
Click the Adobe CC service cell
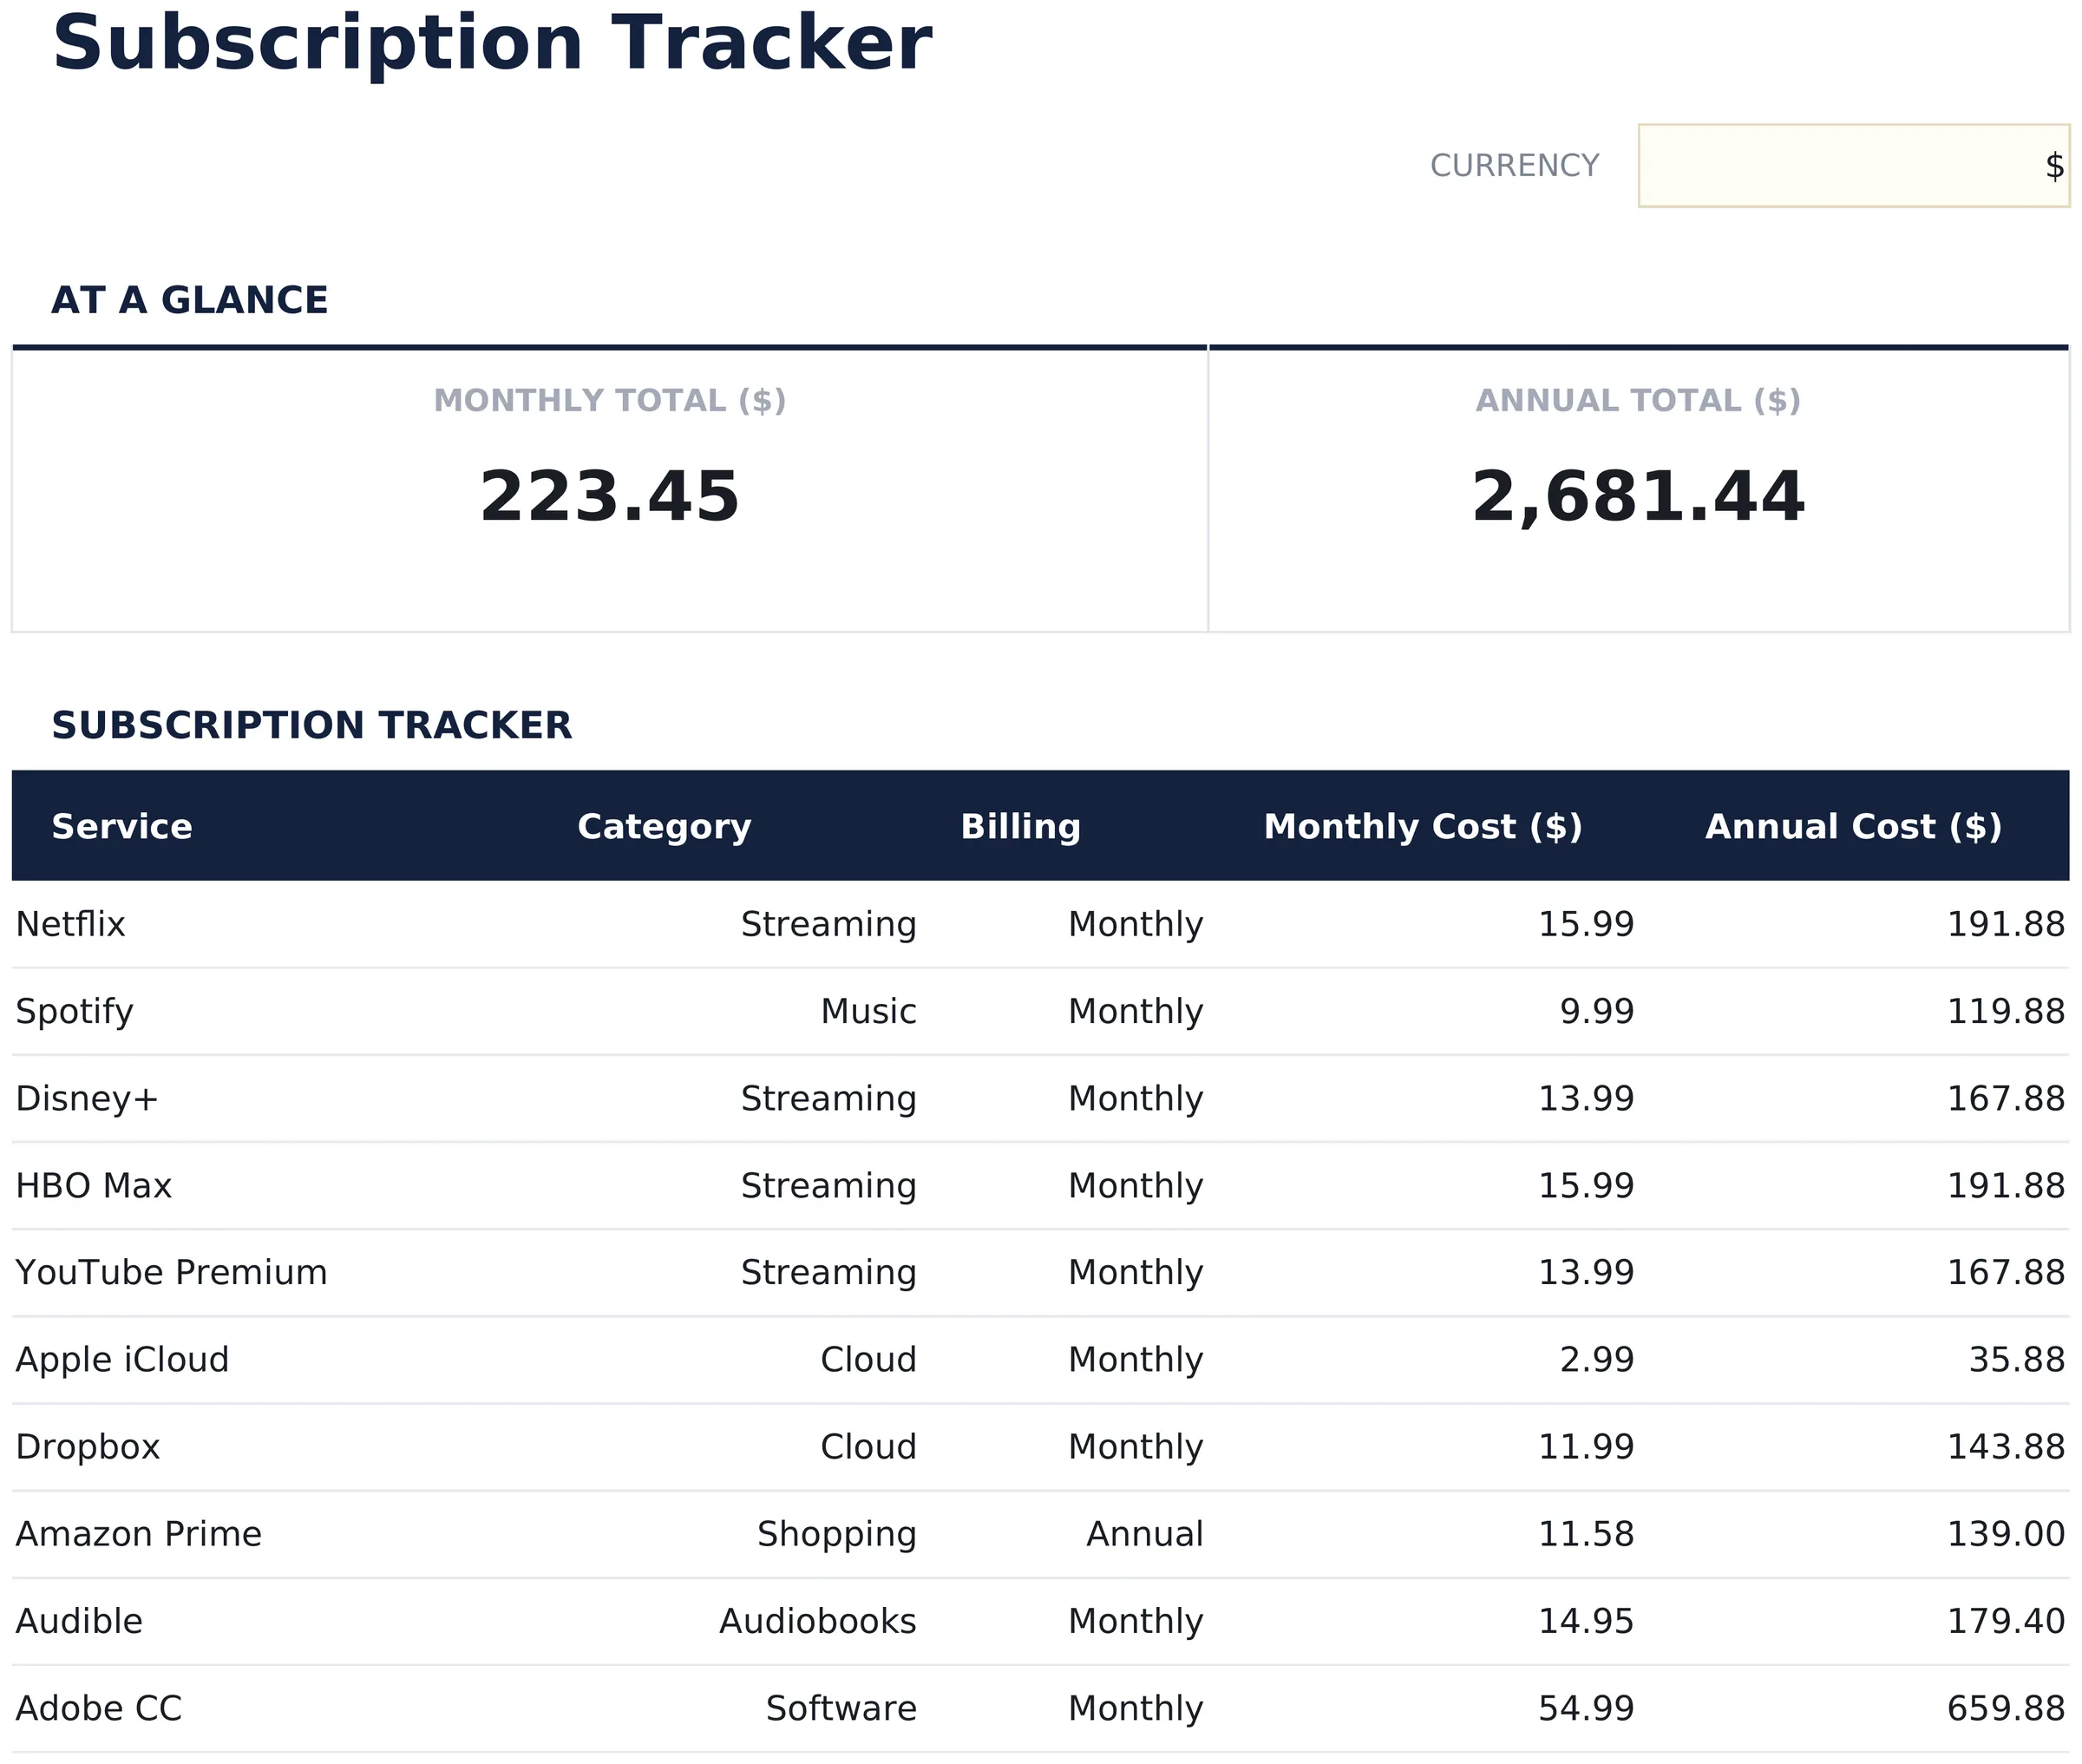99,1708
